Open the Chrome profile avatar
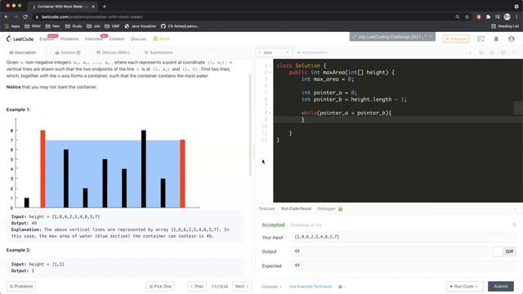Viewport: 523px width, 294px height. [x=507, y=16]
